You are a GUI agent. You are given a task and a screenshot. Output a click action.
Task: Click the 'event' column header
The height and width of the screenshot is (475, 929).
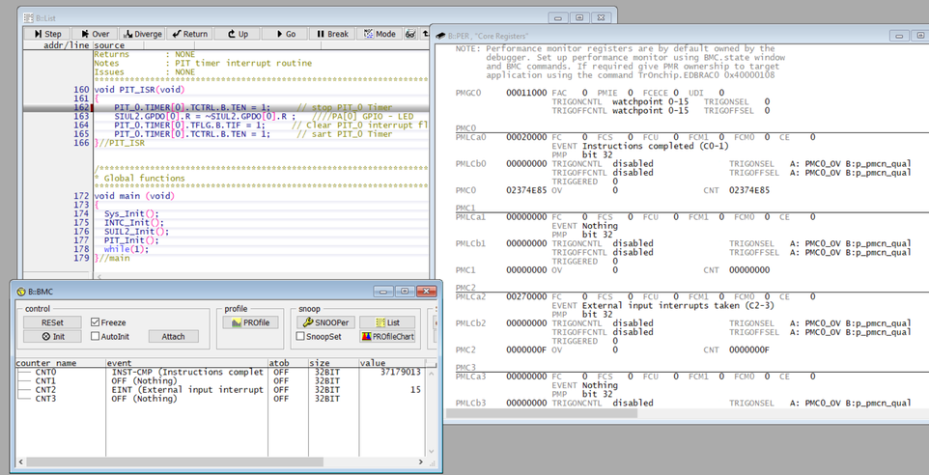pyautogui.click(x=186, y=362)
